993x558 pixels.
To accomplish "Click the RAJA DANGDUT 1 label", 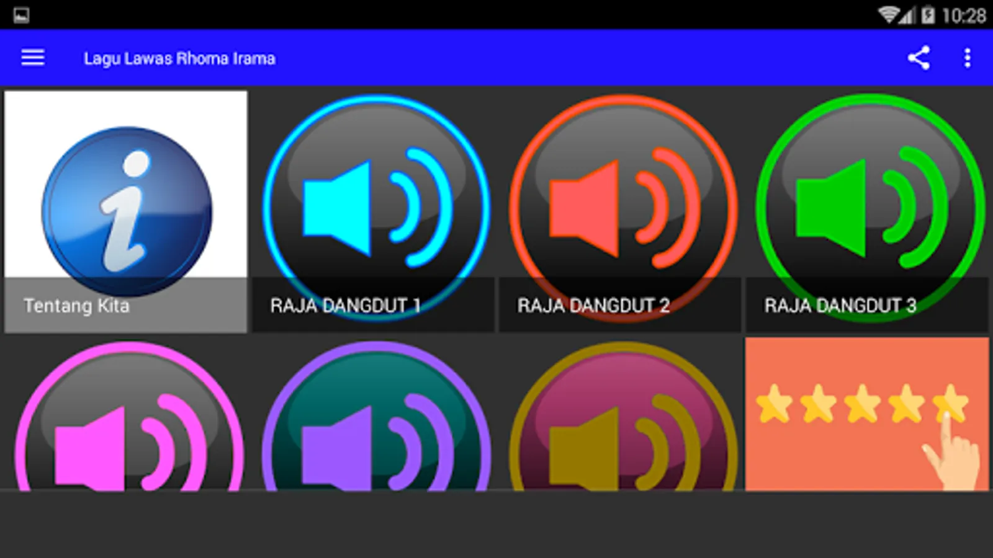I will (346, 306).
